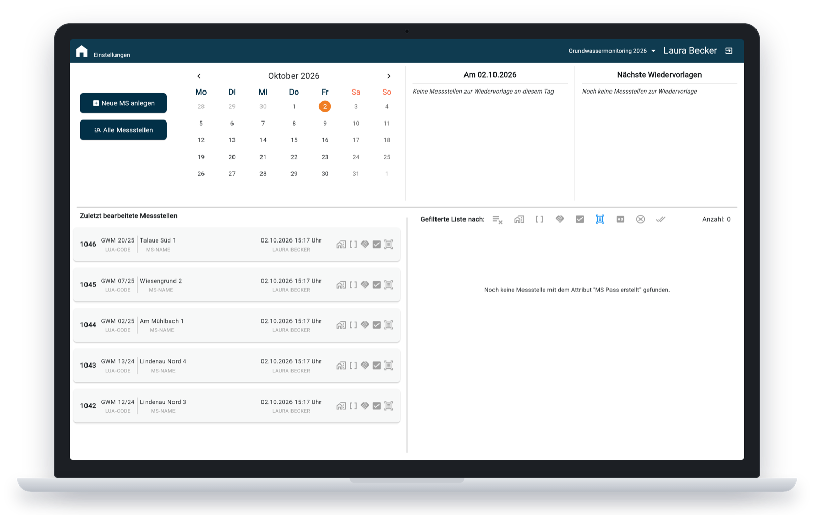
Task: Toggle the MS Pass erstellt filter icon
Action: 600,219
